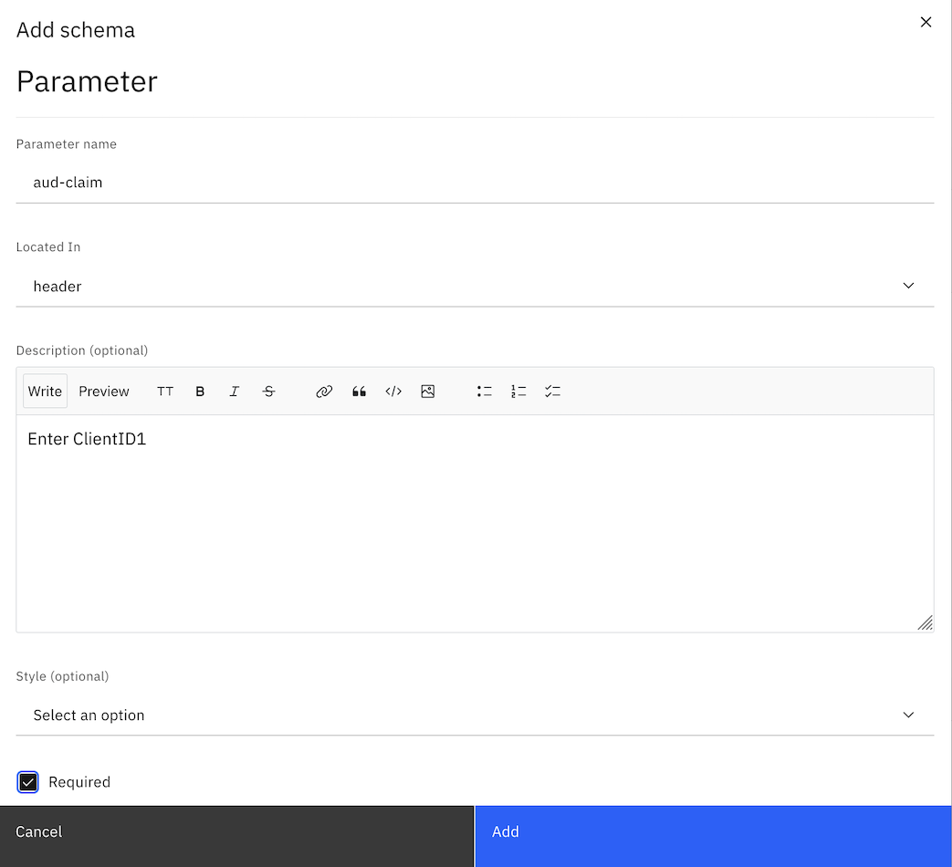Insert a code snippet using the code icon
This screenshot has height=867, width=952.
pos(393,391)
